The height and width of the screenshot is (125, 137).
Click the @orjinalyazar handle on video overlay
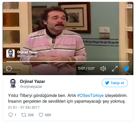[x=27, y=56]
